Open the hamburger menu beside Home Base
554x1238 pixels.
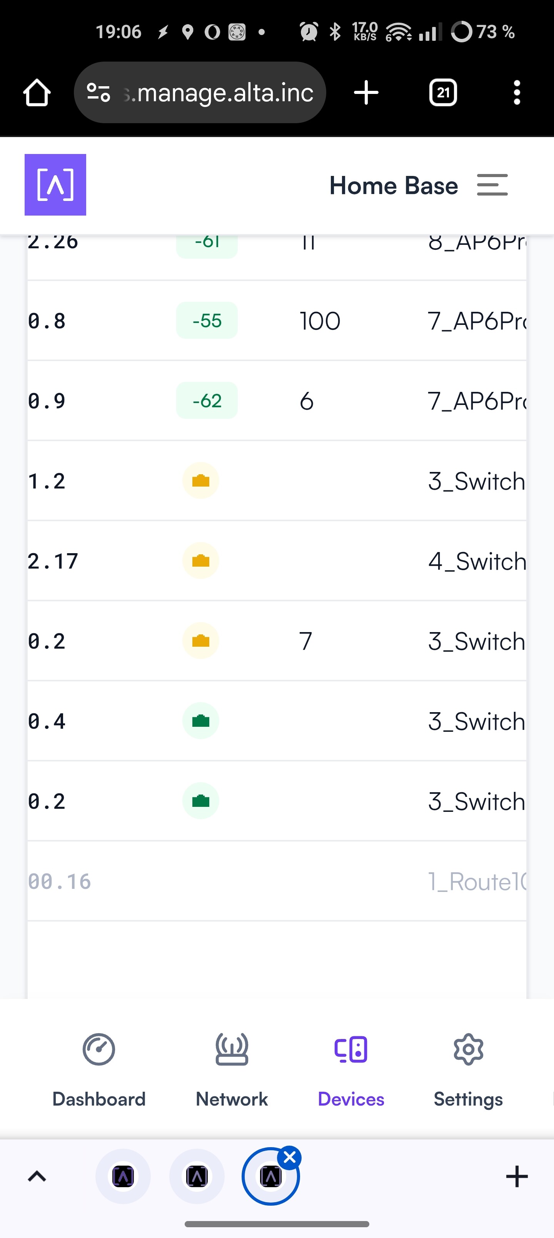(x=492, y=185)
